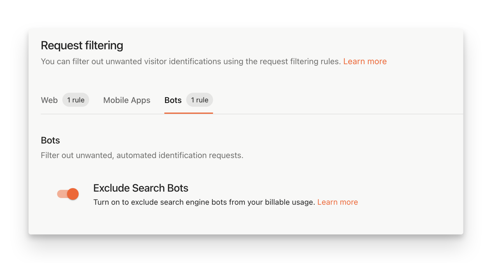
Task: Click the Bots section heading
Action: click(x=50, y=140)
